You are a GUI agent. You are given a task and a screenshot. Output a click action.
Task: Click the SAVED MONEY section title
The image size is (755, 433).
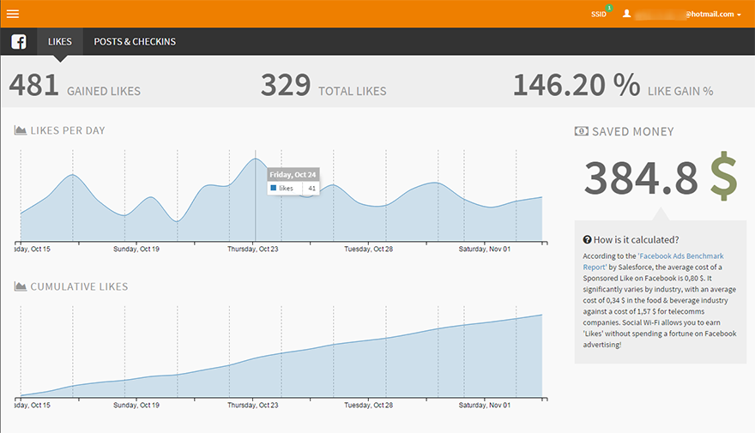coord(632,132)
